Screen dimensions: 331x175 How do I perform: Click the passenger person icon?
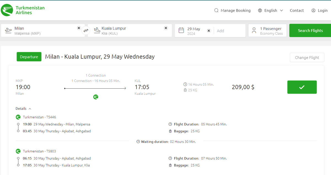[254, 30]
